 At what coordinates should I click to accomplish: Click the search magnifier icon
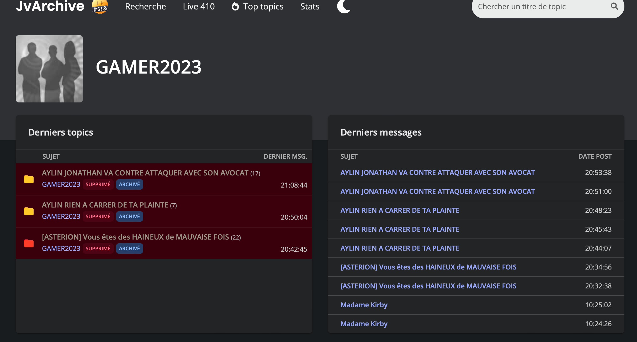point(614,6)
